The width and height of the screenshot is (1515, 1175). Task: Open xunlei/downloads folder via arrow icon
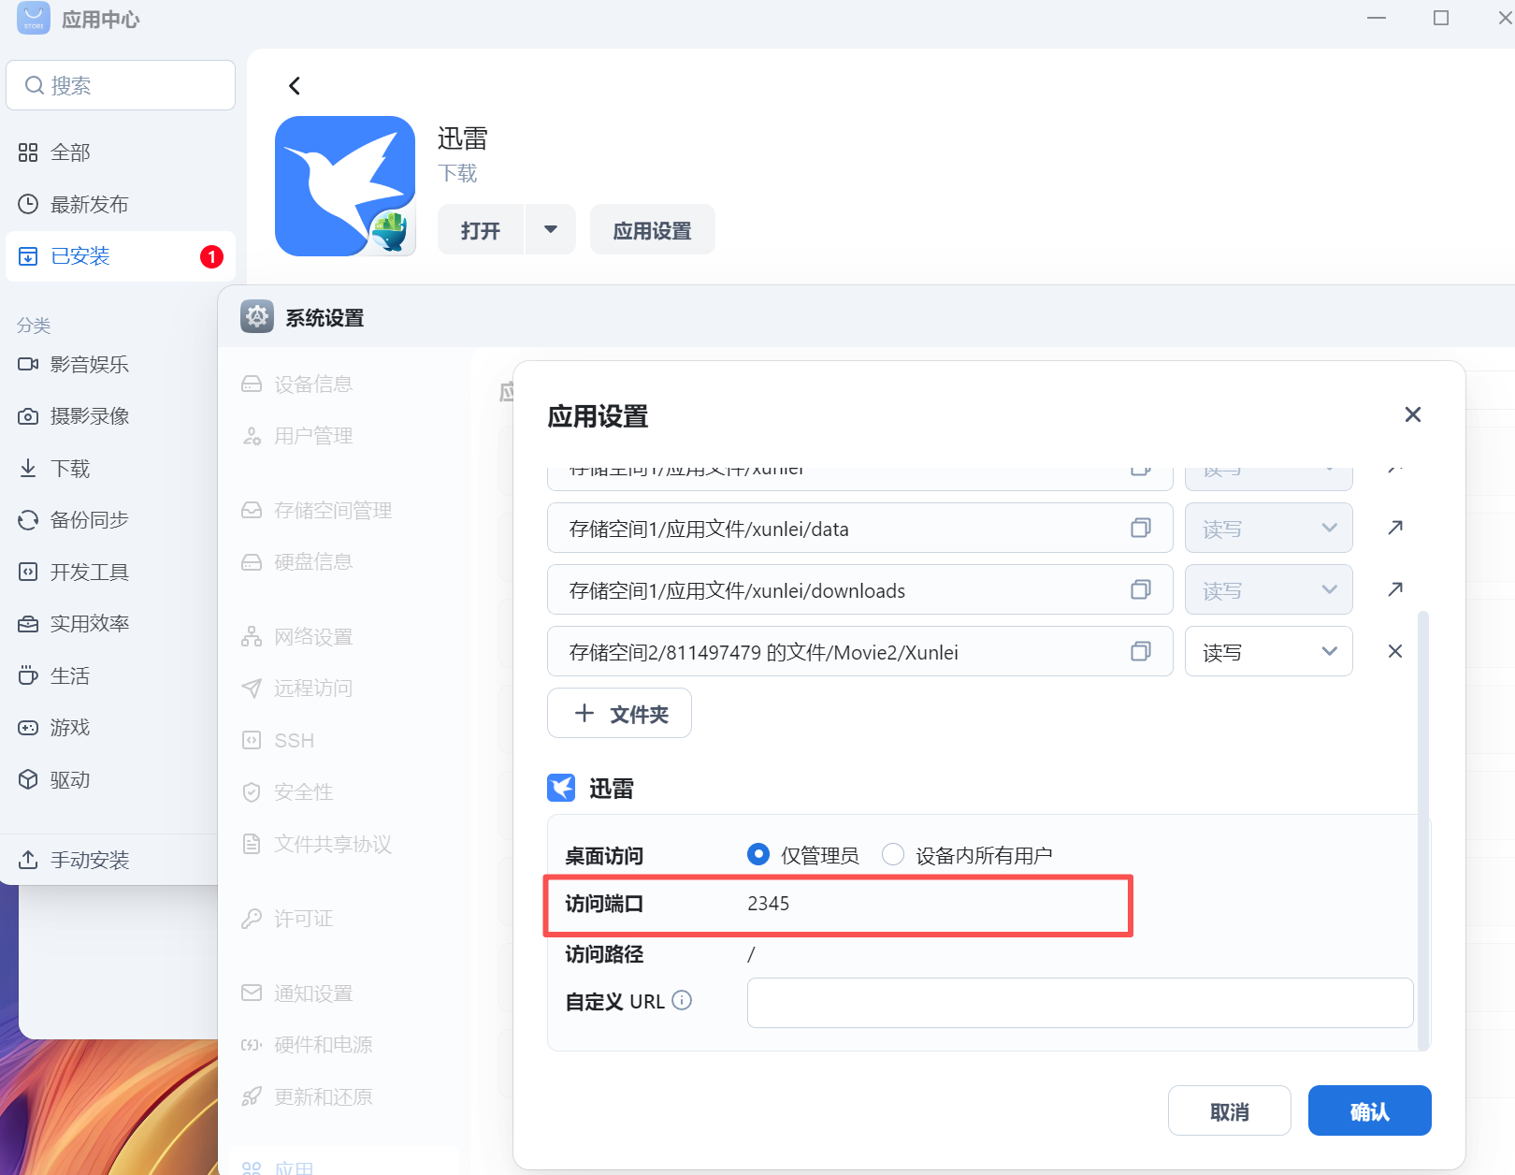point(1395,589)
